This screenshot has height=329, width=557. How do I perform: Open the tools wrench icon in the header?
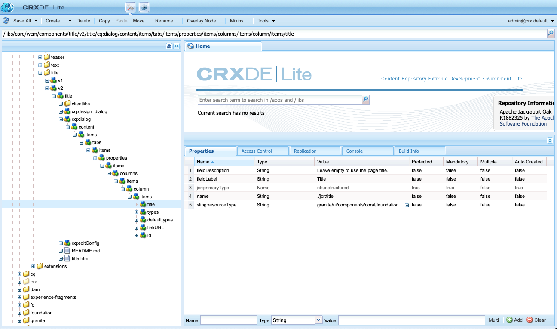pyautogui.click(x=130, y=7)
